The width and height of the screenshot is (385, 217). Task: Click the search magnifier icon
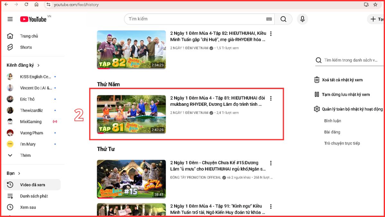pos(283,19)
